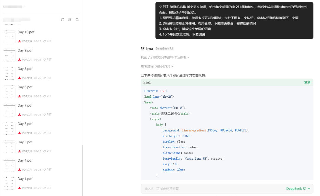Open Day 1.pdf thumbnail
The height and width of the screenshot is (196, 320).
point(9,183)
